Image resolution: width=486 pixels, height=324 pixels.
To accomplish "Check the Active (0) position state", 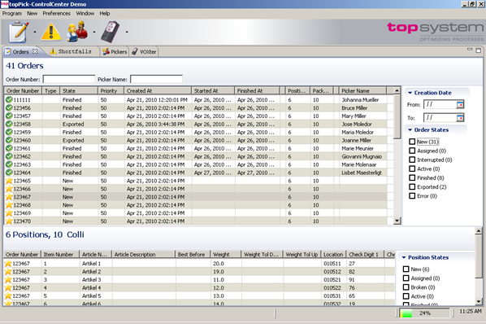I will point(406,296).
